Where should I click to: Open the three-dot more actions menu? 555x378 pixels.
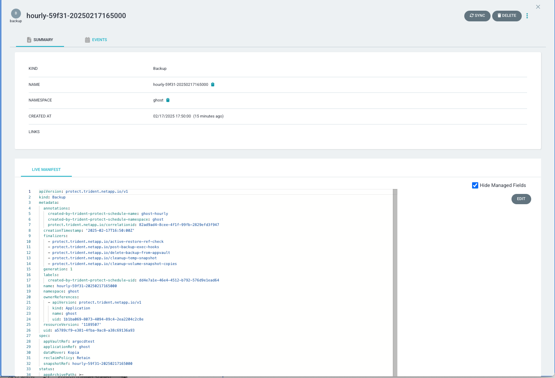(527, 16)
